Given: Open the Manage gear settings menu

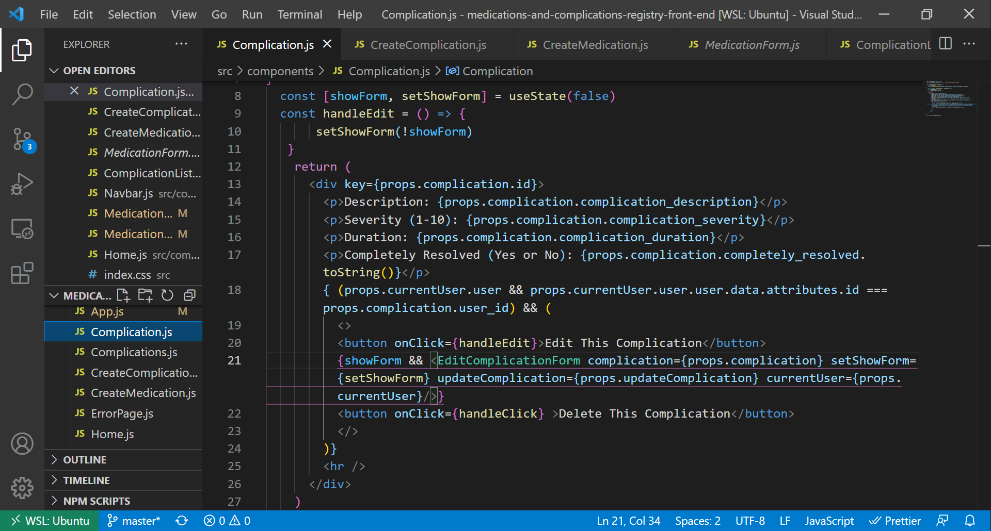Looking at the screenshot, I should click(x=22, y=488).
